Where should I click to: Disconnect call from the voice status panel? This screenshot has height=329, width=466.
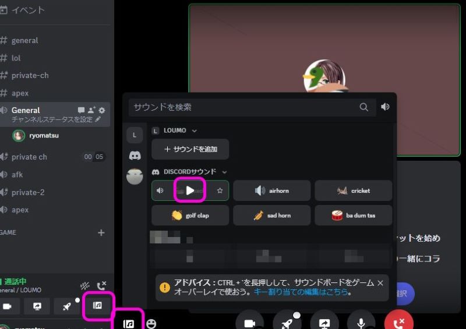[101, 285]
